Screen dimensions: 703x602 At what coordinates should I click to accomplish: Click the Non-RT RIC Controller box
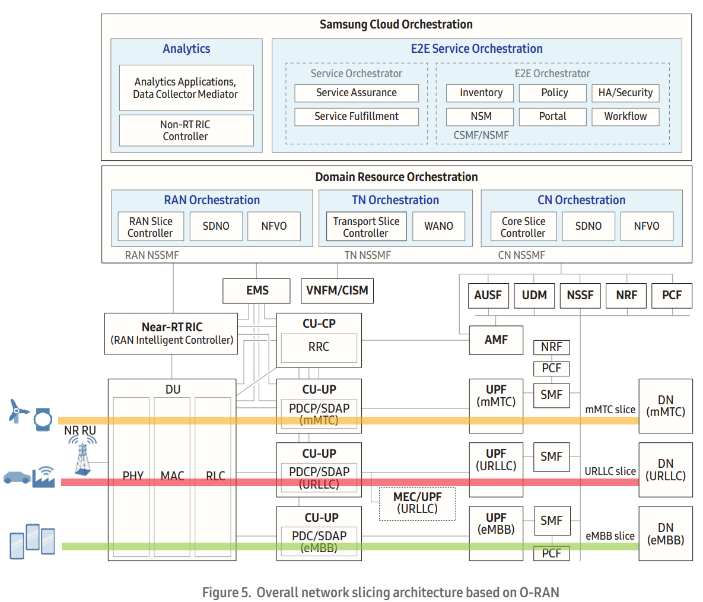tap(186, 131)
